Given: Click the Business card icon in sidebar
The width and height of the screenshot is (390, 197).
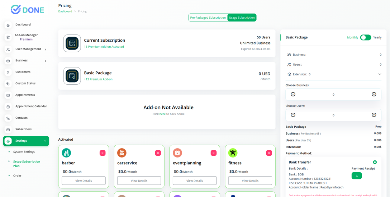Looking at the screenshot, I should (8, 61).
